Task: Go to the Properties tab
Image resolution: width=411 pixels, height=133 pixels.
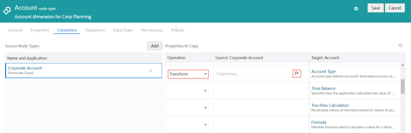Action: click(x=40, y=30)
